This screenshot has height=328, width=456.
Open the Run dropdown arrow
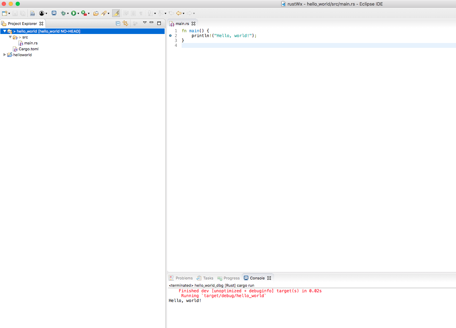click(78, 13)
